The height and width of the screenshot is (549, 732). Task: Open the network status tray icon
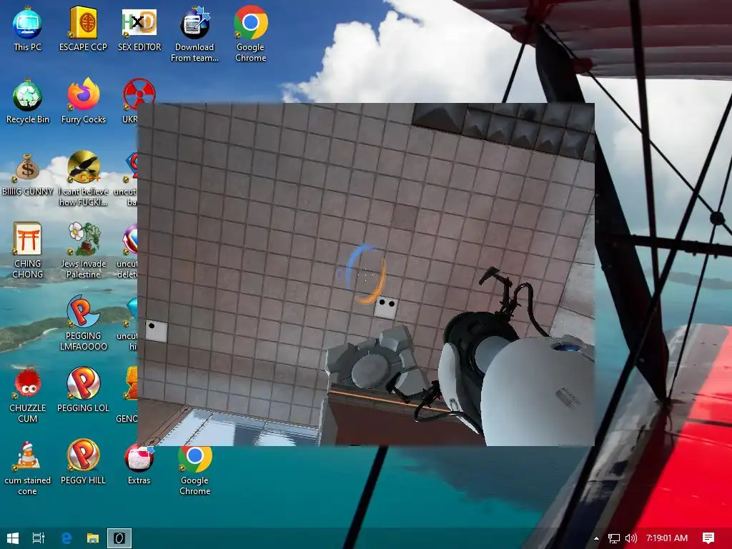click(614, 538)
